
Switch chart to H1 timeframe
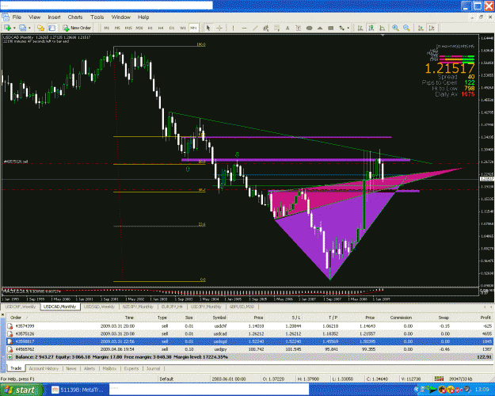[150, 28]
